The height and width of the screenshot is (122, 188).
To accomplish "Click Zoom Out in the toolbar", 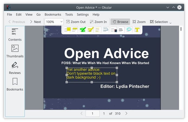I will tap(76, 22).
